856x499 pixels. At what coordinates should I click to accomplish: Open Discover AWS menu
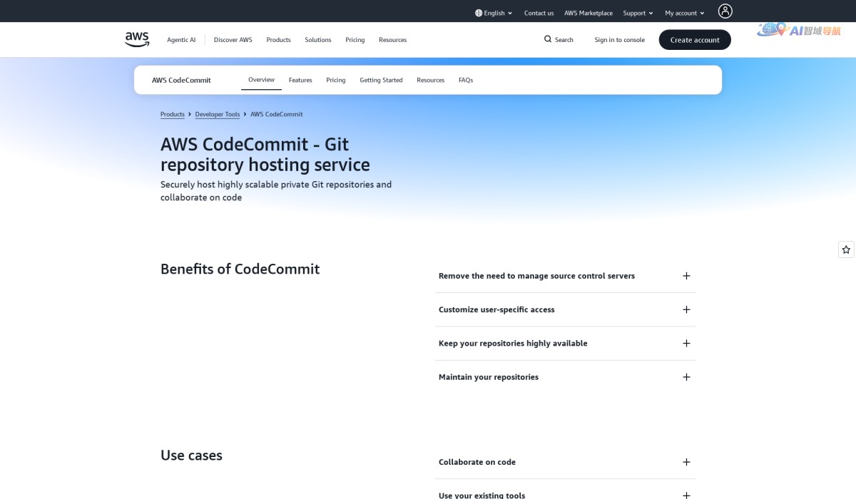(233, 40)
